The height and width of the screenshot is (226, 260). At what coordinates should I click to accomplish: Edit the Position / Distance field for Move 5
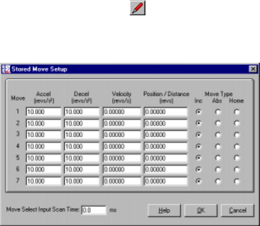pyautogui.click(x=165, y=158)
